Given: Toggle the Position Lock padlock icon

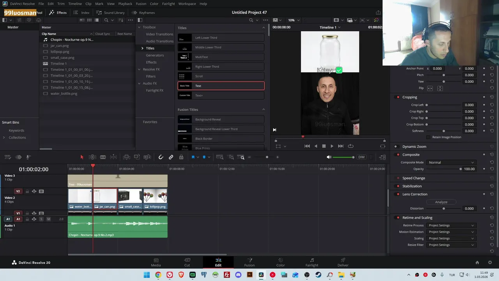Looking at the screenshot, I should (181, 157).
